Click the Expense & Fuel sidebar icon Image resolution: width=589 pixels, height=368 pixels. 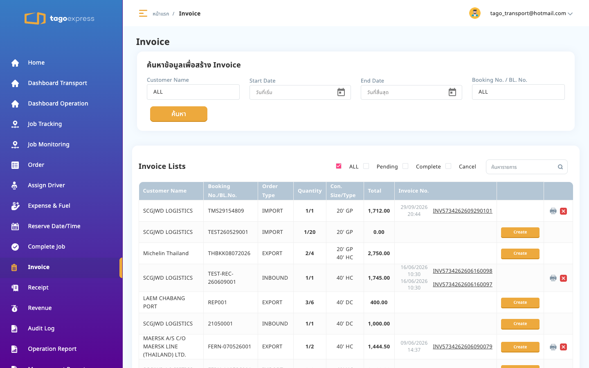[15, 206]
